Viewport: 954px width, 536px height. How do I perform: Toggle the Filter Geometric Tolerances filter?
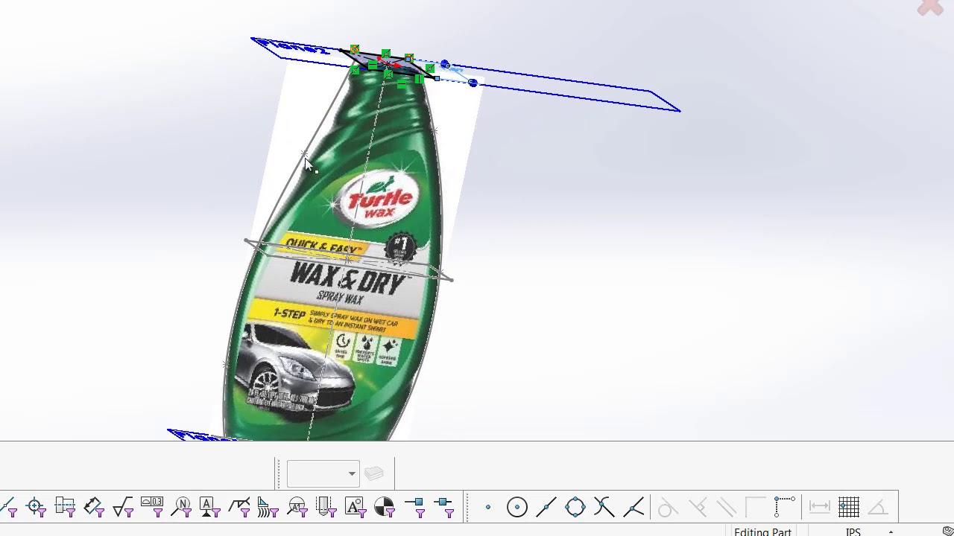point(152,508)
